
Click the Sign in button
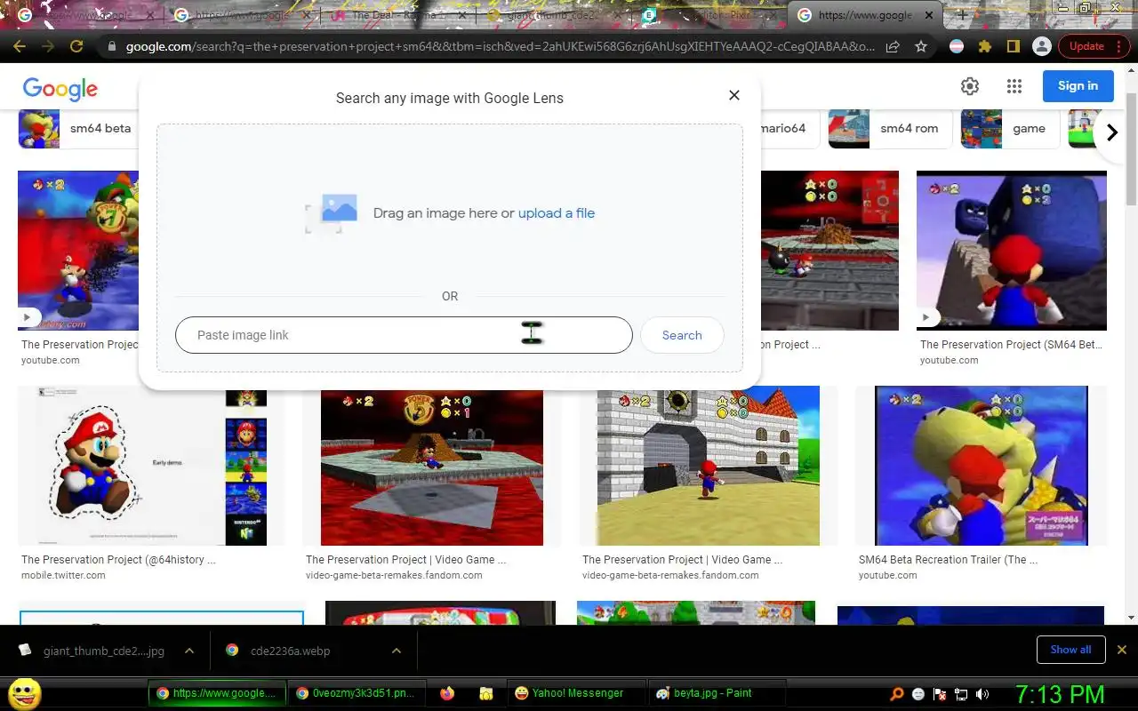[x=1078, y=86]
